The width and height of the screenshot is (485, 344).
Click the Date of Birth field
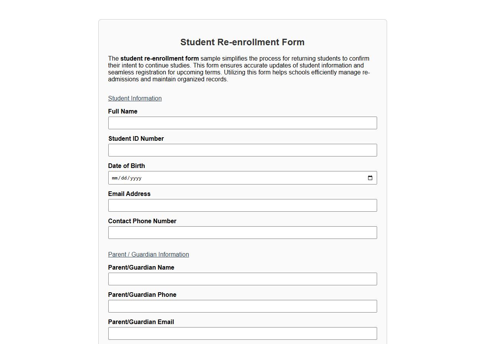tap(230, 178)
